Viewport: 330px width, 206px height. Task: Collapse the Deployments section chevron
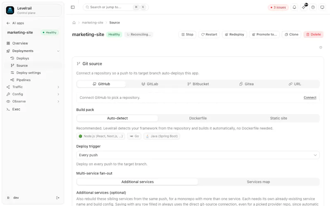pos(58,51)
